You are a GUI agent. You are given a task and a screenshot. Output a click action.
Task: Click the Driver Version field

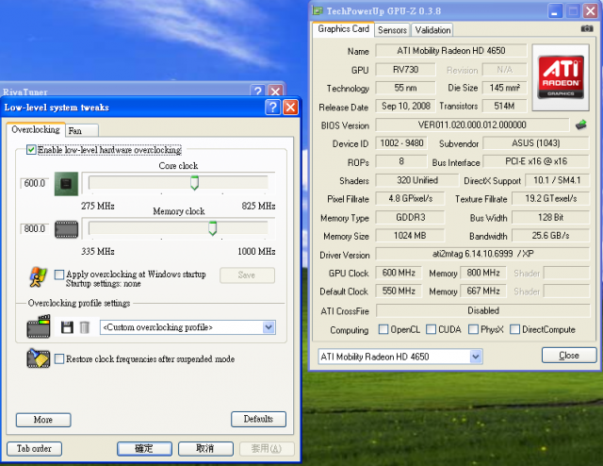(x=482, y=254)
